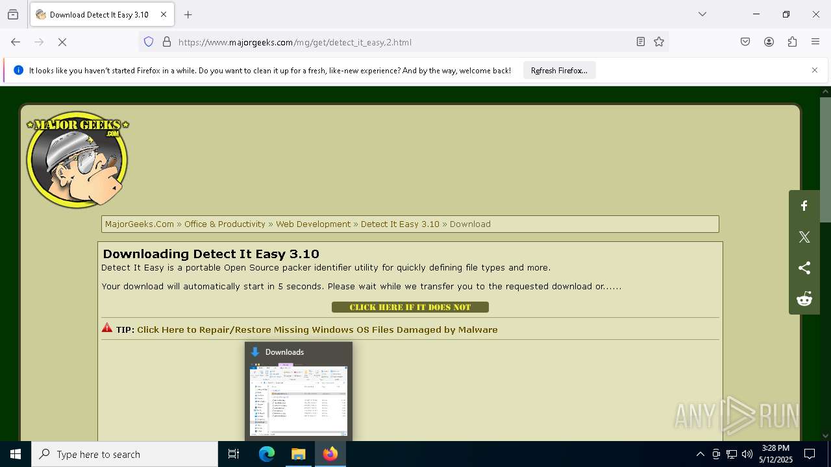This screenshot has width=831, height=467.
Task: Click the 'Click here if it does not' button
Action: pyautogui.click(x=410, y=307)
